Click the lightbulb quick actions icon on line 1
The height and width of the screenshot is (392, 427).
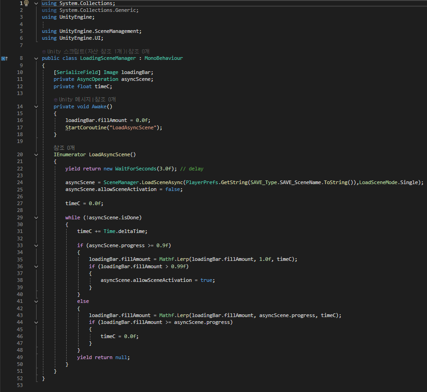coord(26,3)
